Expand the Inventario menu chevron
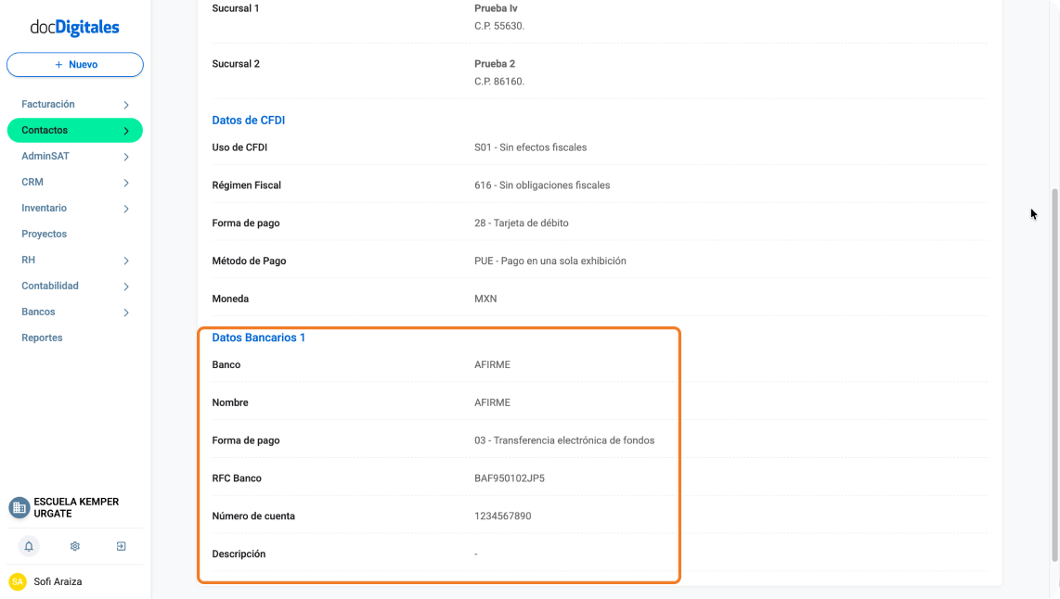The image size is (1060, 599). [126, 209]
